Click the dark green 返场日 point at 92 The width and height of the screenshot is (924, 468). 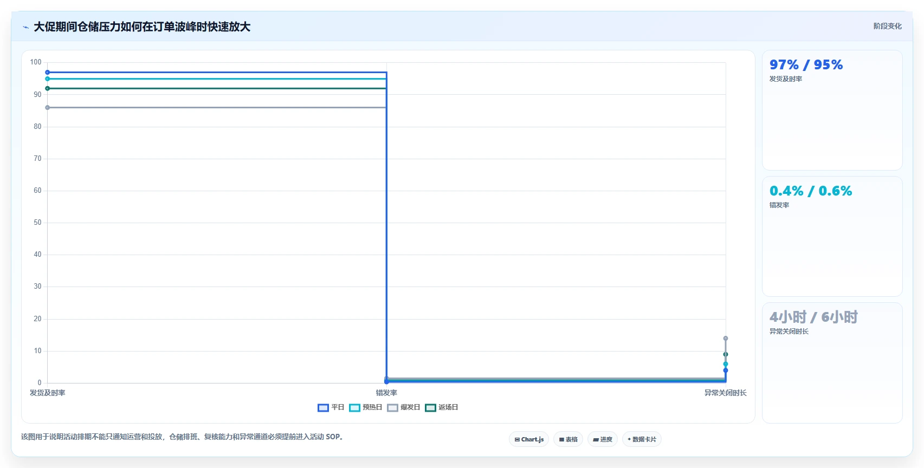pos(48,88)
